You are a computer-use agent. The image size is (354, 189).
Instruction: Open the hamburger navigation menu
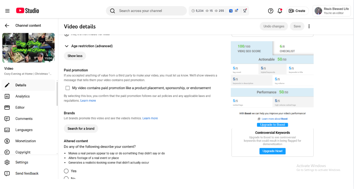(7, 11)
